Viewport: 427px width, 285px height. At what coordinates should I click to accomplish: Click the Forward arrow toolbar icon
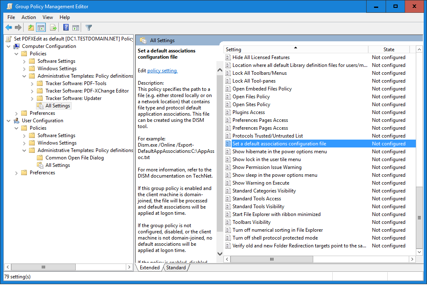[18, 27]
